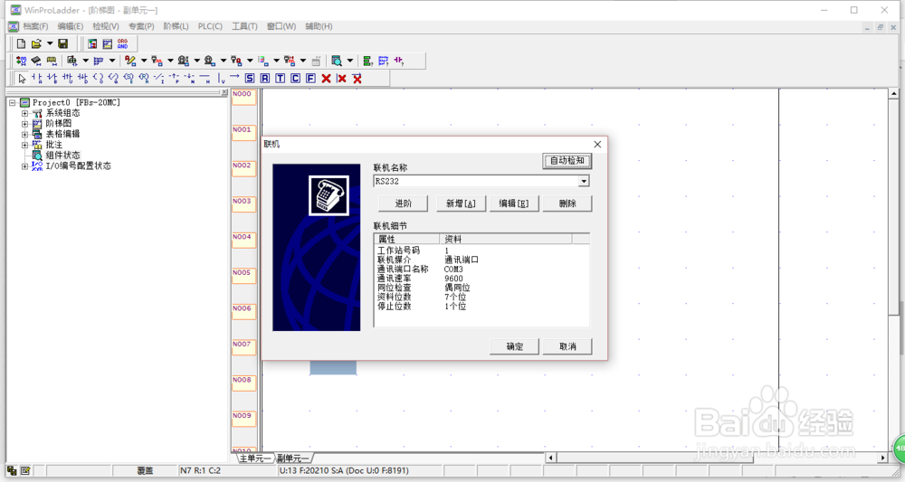Viewport: 905px width, 482px height.
Task: Open the dropdown arrow beside the open-folder icon
Action: (50, 43)
